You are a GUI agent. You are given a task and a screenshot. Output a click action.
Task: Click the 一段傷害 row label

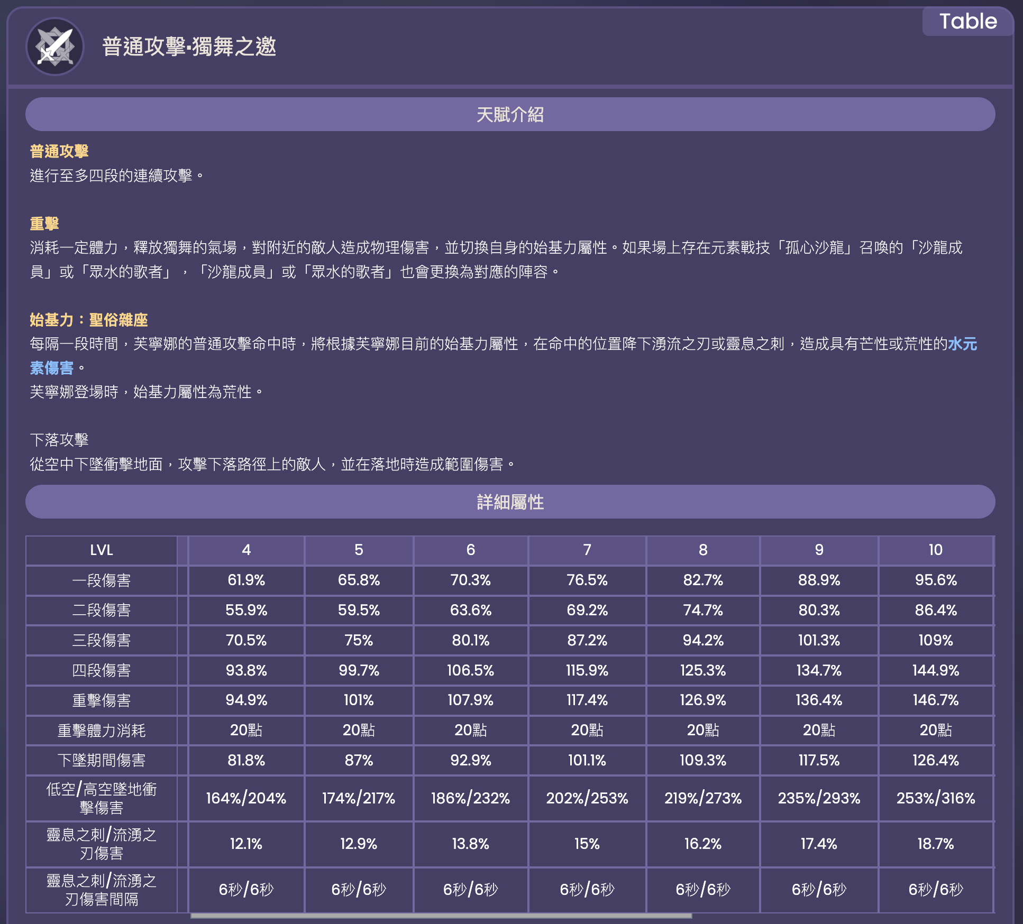102,580
